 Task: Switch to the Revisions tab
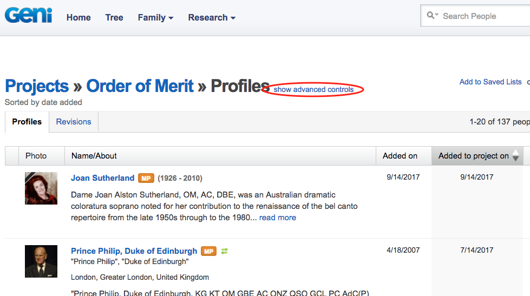74,122
